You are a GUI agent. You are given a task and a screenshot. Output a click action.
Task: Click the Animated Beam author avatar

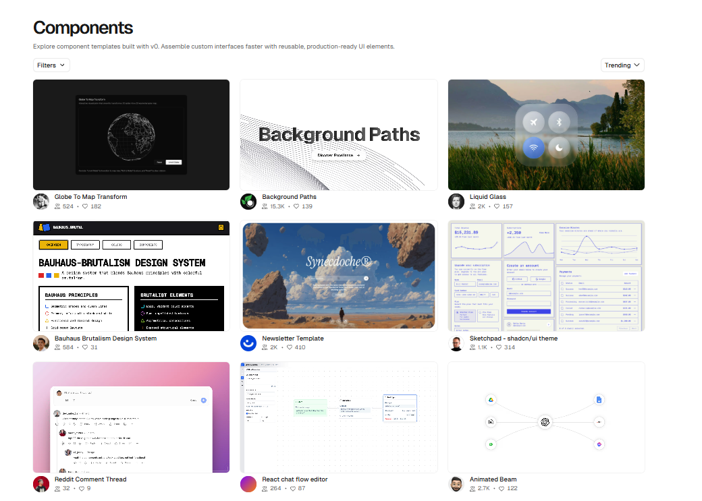pos(457,484)
